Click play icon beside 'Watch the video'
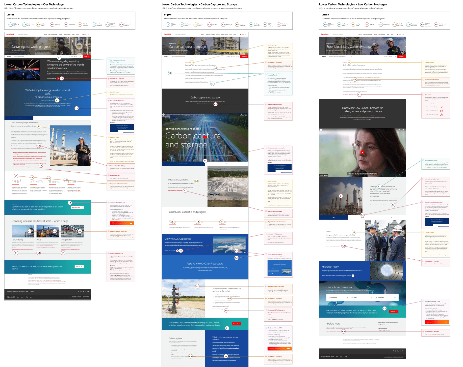Image resolution: width=463 pixels, height=367 pixels. pyautogui.click(x=58, y=78)
